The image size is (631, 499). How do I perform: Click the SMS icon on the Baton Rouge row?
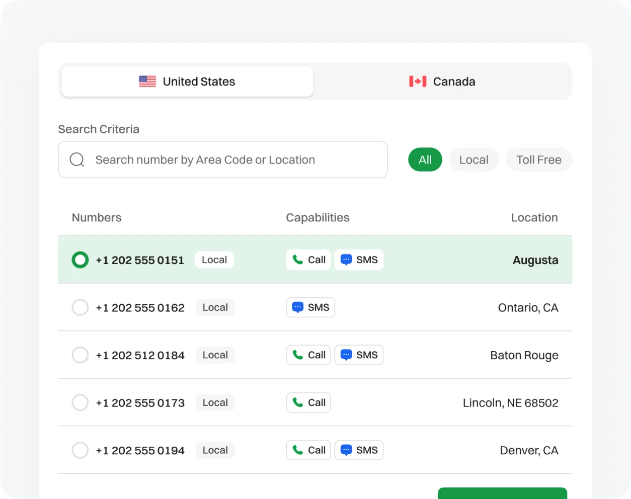[x=345, y=355]
